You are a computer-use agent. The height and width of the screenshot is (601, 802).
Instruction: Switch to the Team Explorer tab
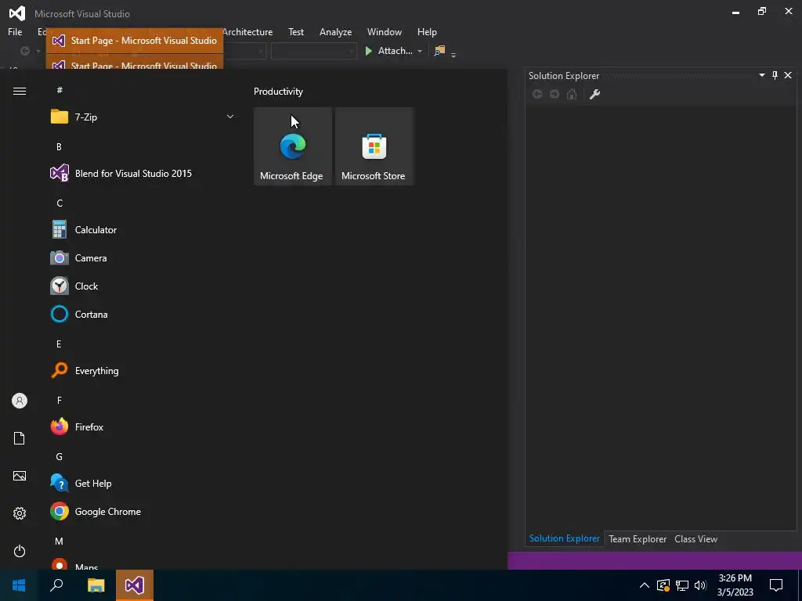638,538
